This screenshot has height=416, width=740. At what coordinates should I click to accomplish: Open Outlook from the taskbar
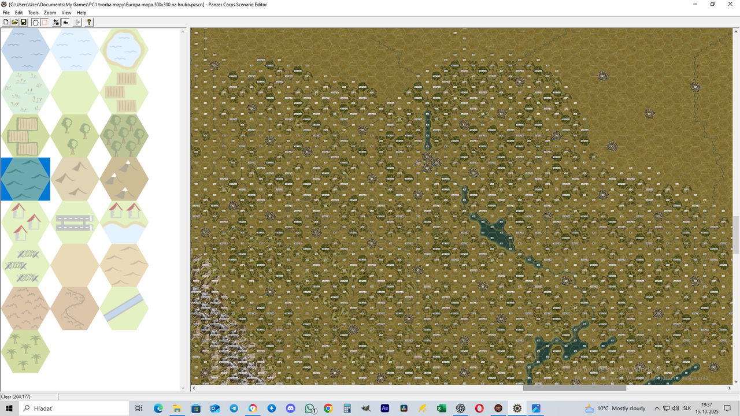click(x=215, y=408)
